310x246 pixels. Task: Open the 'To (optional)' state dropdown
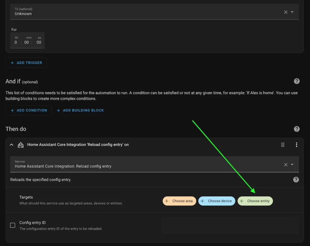click(292, 12)
